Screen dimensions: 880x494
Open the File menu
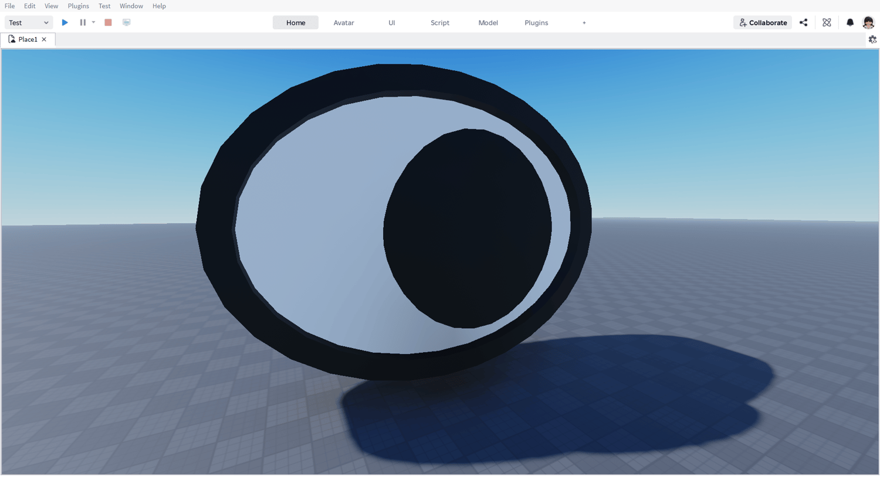[x=10, y=6]
